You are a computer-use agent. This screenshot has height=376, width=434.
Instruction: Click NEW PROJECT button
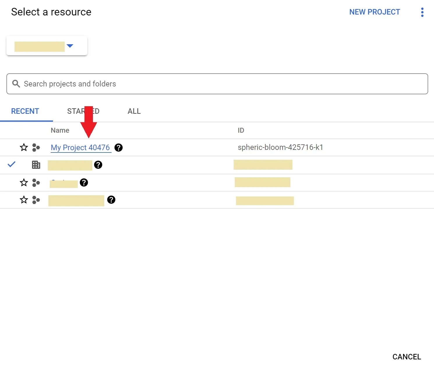tap(375, 12)
